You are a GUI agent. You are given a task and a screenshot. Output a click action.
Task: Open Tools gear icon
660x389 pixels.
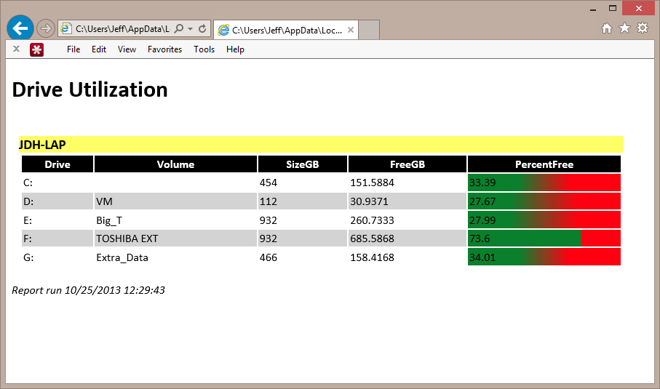pyautogui.click(x=643, y=28)
